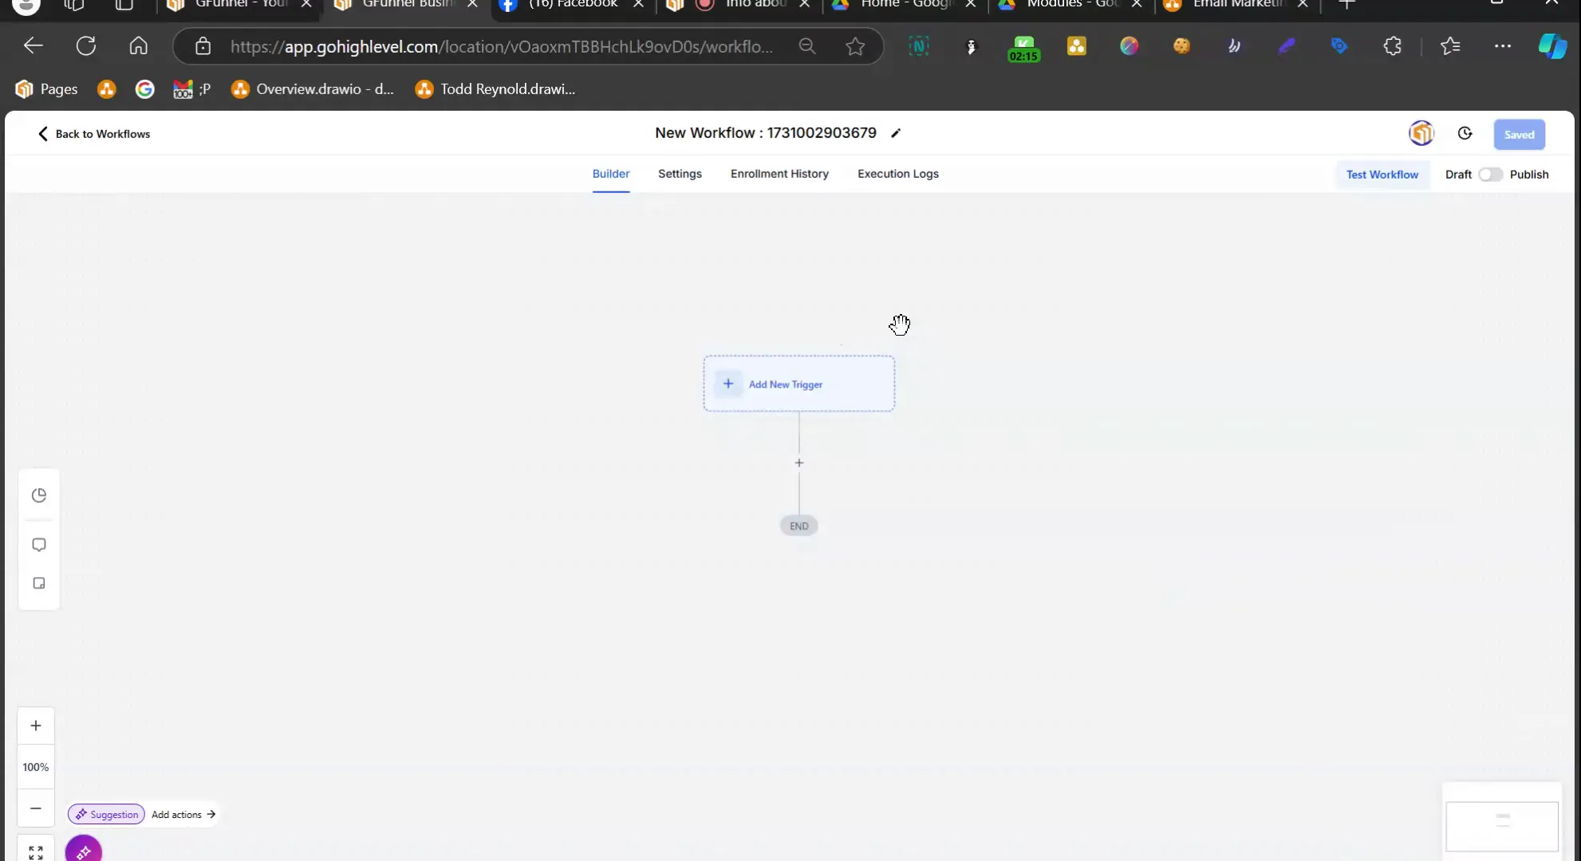Open the Google bookmark icon
Screen dimensions: 1581x861
144,89
